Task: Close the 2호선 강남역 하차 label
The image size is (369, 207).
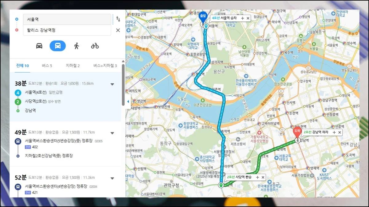Action: coord(339,132)
